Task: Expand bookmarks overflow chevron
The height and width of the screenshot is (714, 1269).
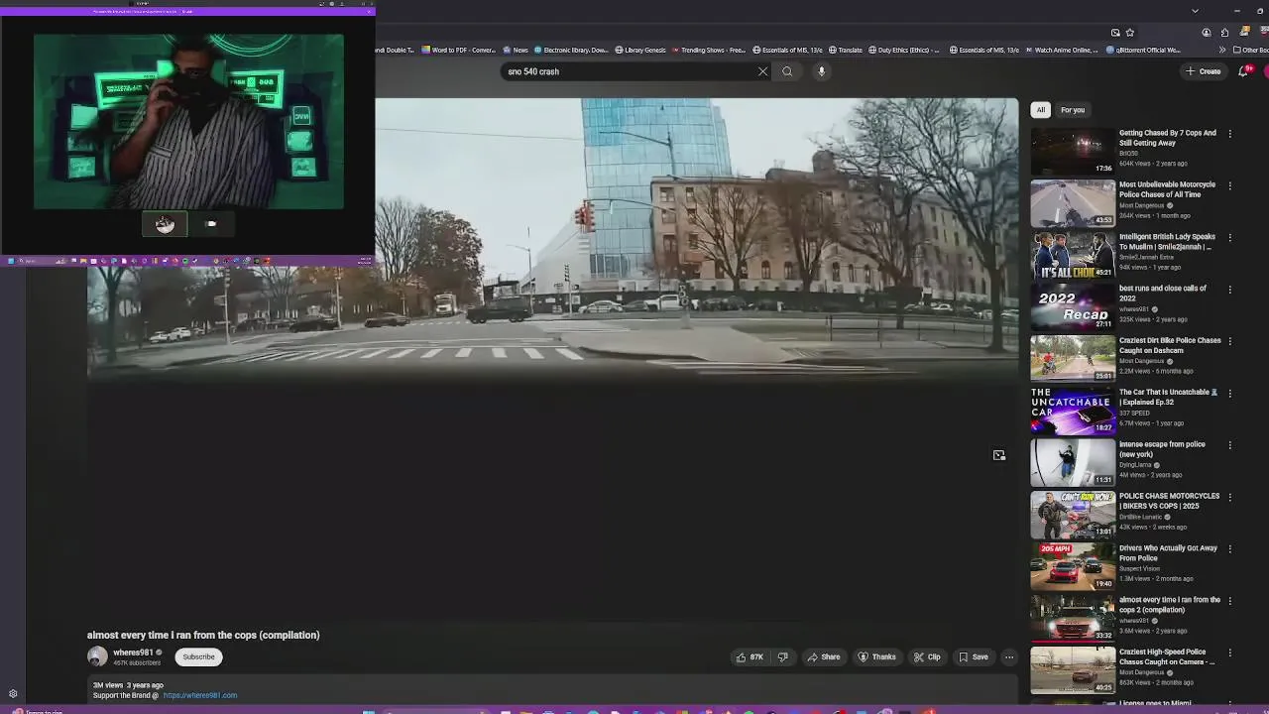Action: [x=1222, y=50]
